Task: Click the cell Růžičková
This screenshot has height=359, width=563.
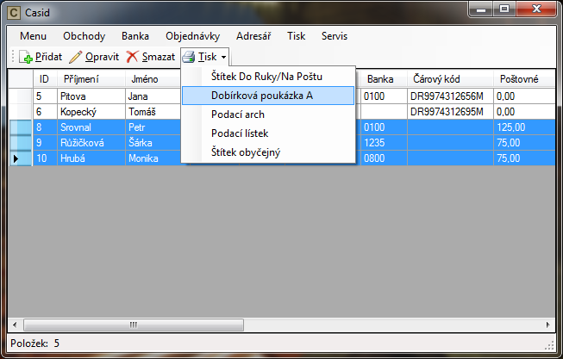Action: click(x=91, y=143)
